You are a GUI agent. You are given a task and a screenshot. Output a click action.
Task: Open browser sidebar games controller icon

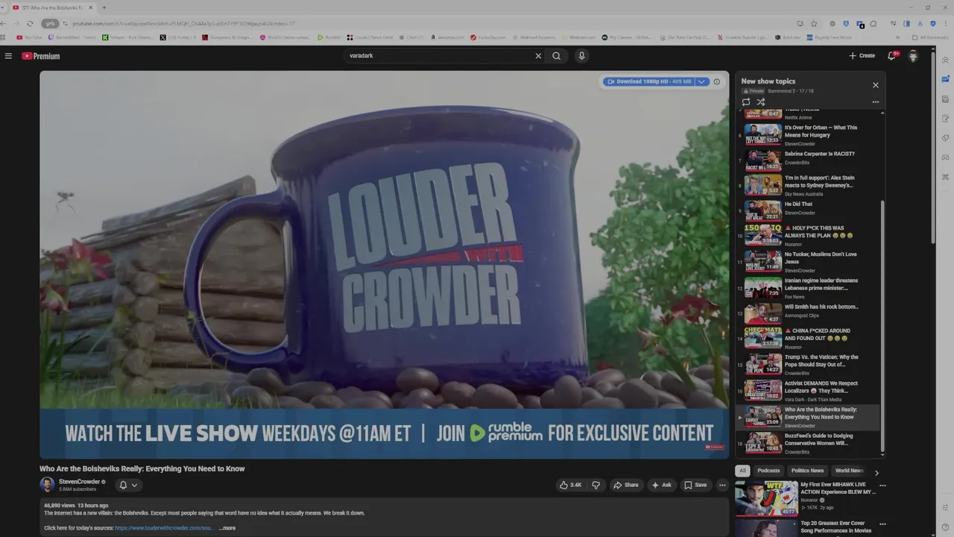(945, 157)
